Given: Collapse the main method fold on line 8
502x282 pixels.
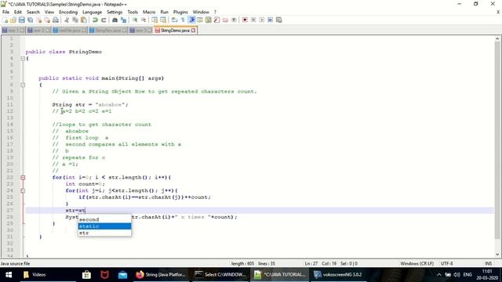Looking at the screenshot, I should (23, 85).
